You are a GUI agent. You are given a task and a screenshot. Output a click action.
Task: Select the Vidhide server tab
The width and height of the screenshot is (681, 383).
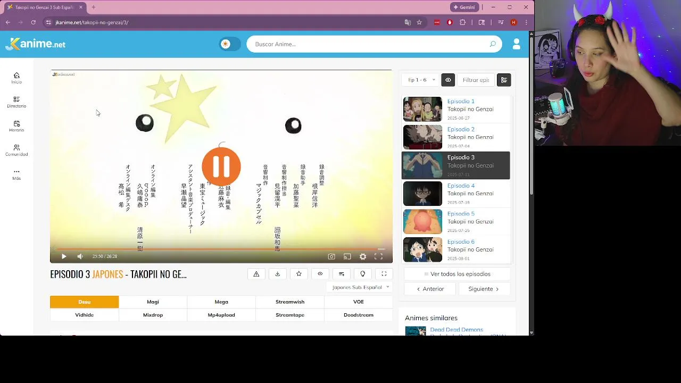click(x=84, y=315)
